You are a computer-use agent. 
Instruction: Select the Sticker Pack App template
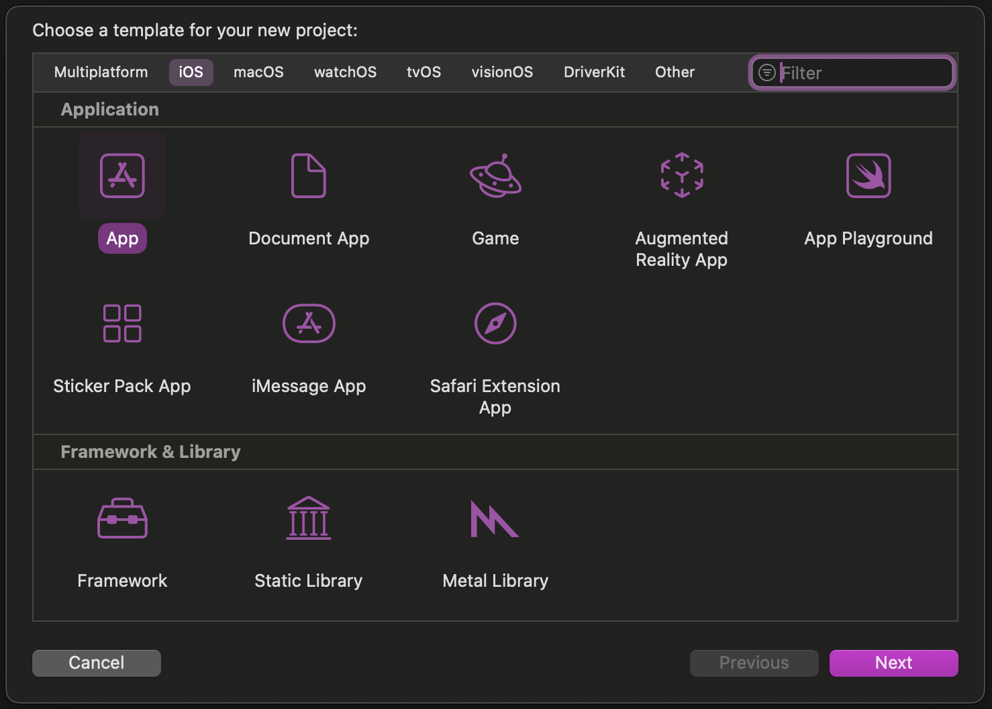coord(122,324)
